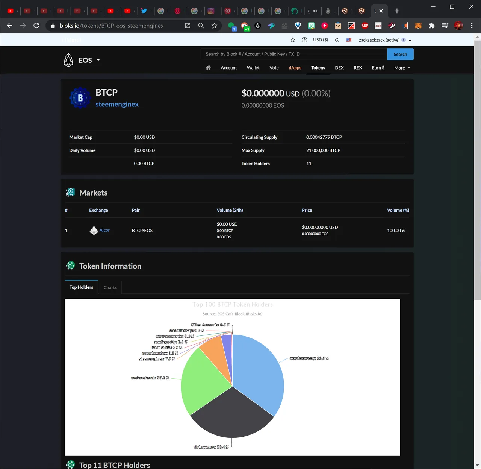This screenshot has height=469, width=481.
Task: Click the tipitaccount: 30.4% chart label
Action: tap(211, 447)
